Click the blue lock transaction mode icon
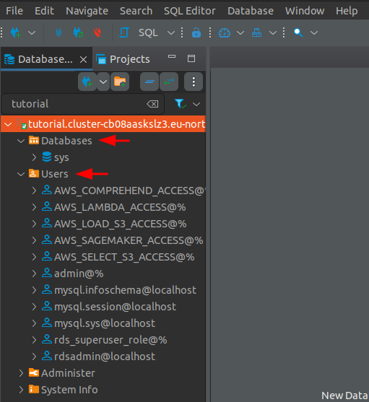 [x=196, y=32]
